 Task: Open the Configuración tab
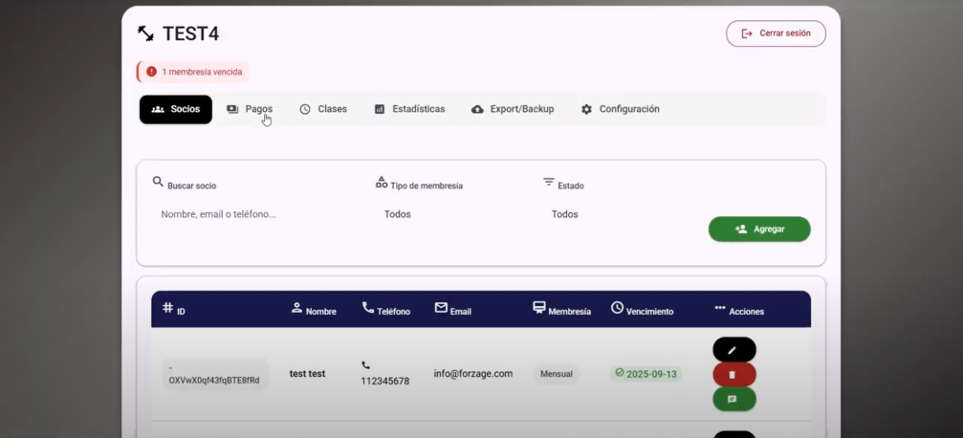(x=620, y=109)
